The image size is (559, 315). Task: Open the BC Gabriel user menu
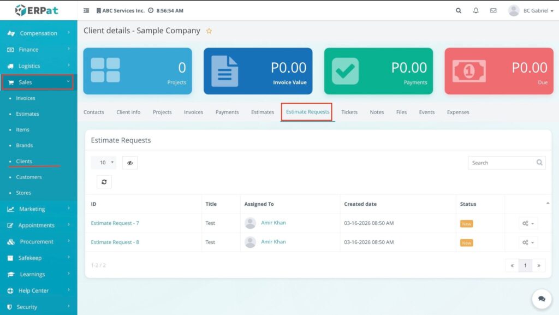tap(531, 10)
